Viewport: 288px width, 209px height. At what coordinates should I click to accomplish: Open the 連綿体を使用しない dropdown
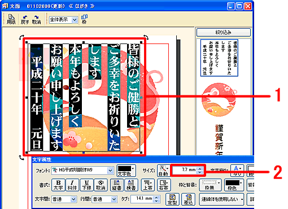pyautogui.click(x=221, y=199)
